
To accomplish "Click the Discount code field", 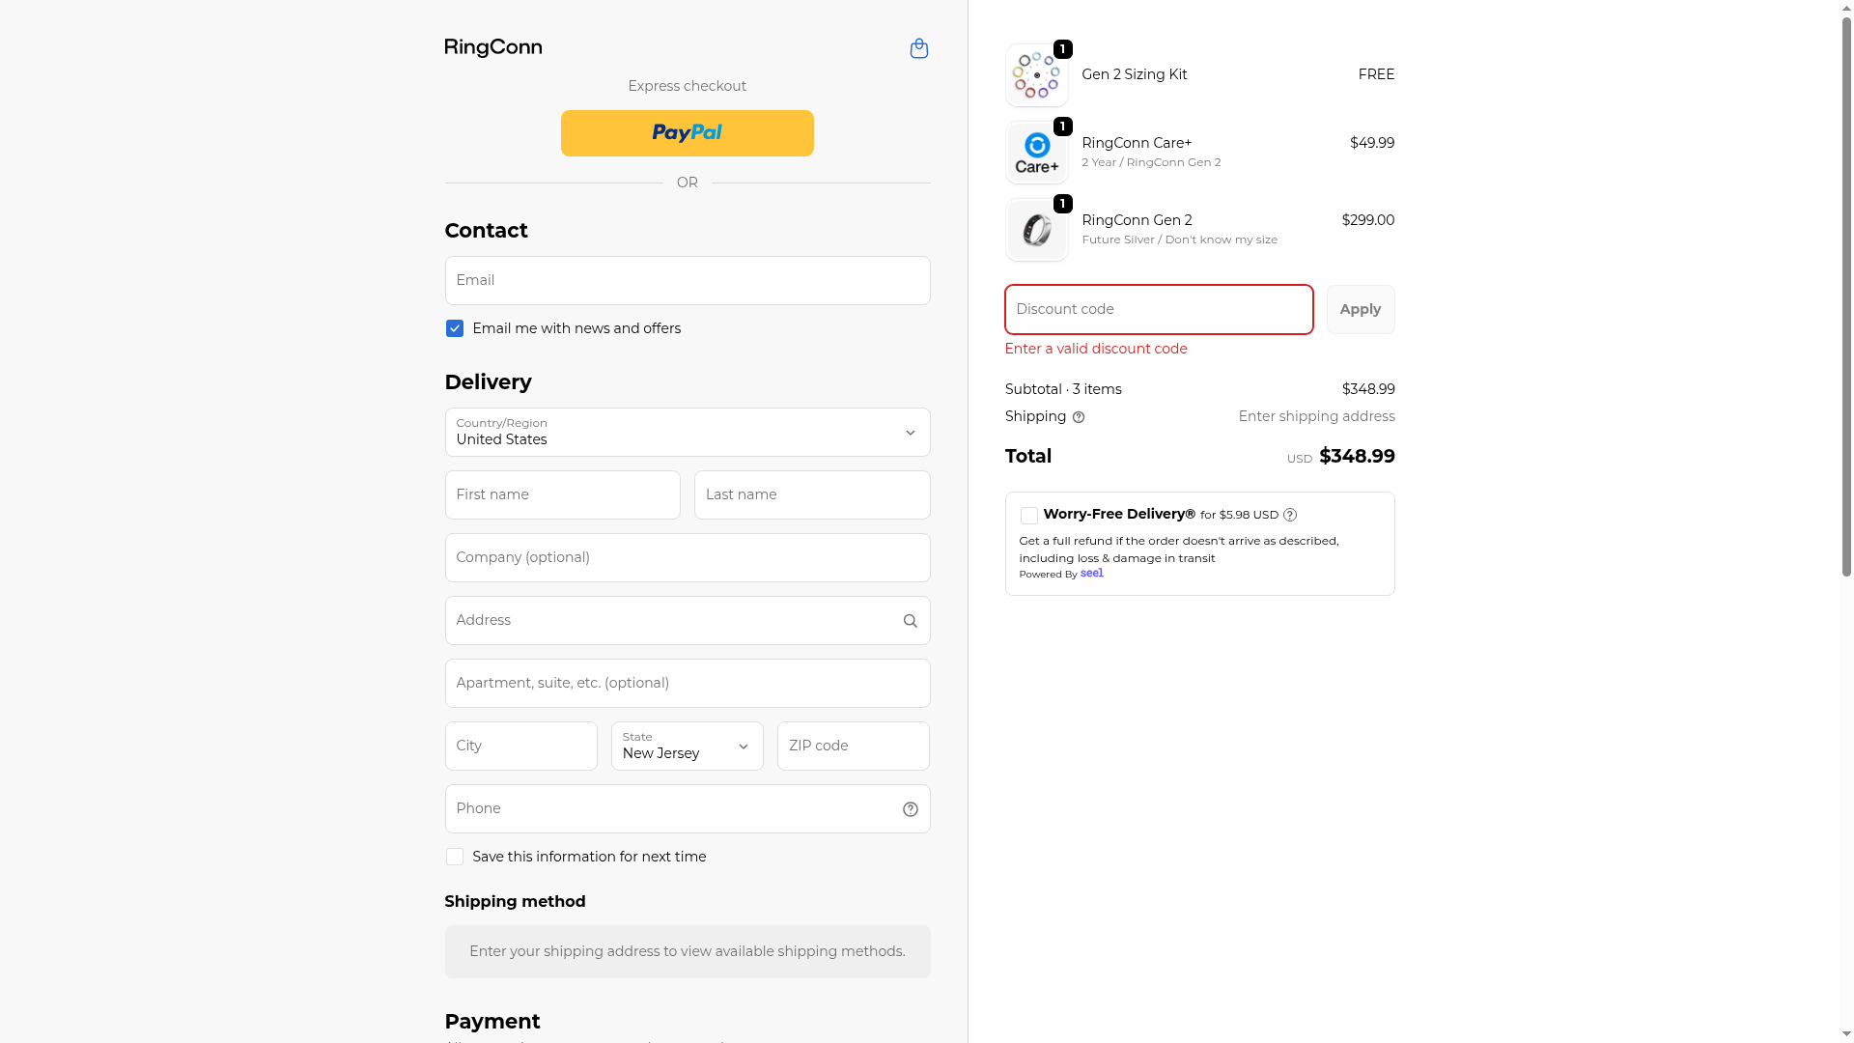I will coord(1158,310).
